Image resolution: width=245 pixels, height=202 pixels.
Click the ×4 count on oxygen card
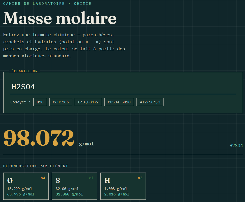pos(43,178)
